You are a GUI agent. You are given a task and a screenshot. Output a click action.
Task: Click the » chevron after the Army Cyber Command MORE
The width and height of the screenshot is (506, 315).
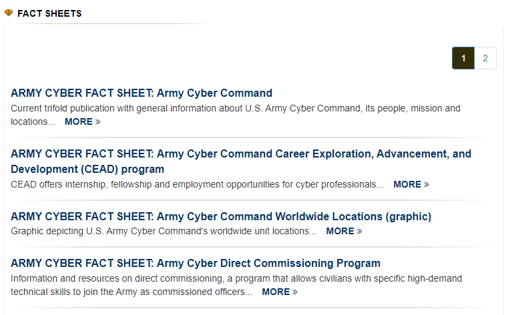[98, 122]
